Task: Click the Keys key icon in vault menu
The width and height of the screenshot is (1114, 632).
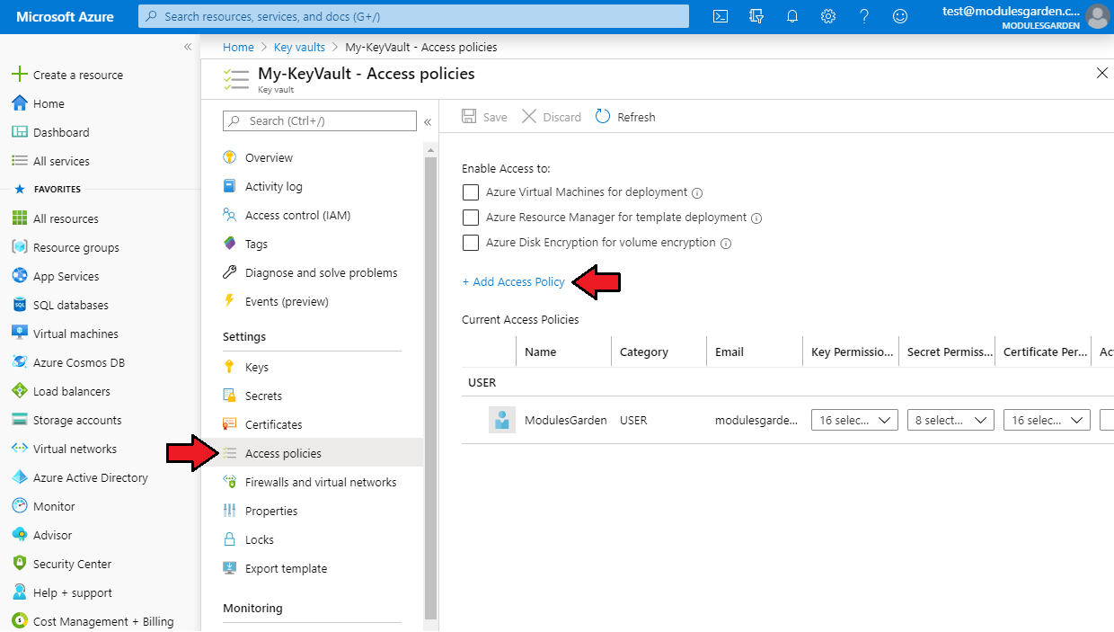Action: [229, 367]
